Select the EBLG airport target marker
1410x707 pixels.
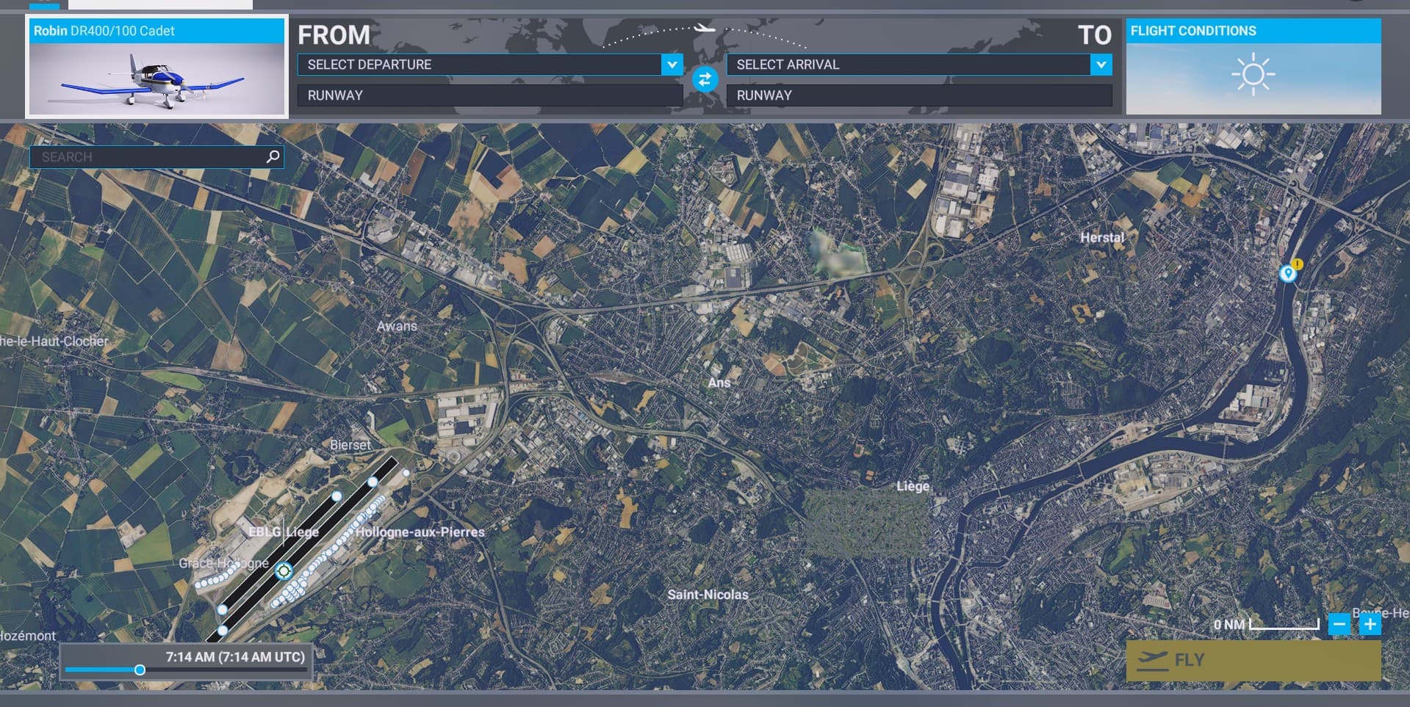point(284,570)
